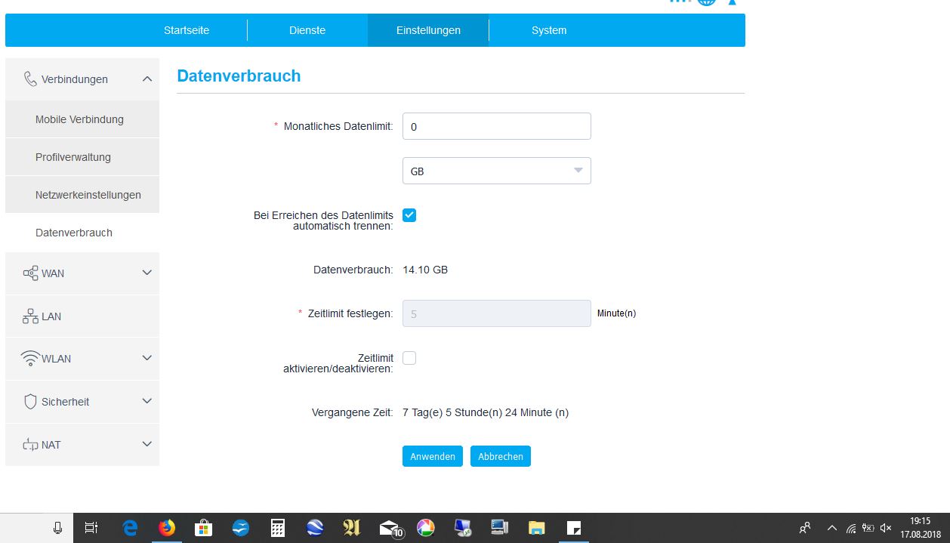Expand the NAT section chevron
The image size is (950, 543).
click(147, 444)
